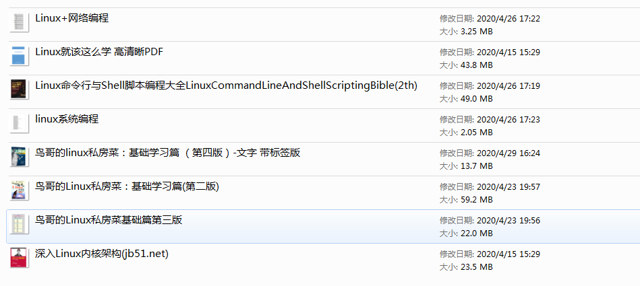Click the Linux+网络编程 file icon
The width and height of the screenshot is (640, 286).
[19, 23]
